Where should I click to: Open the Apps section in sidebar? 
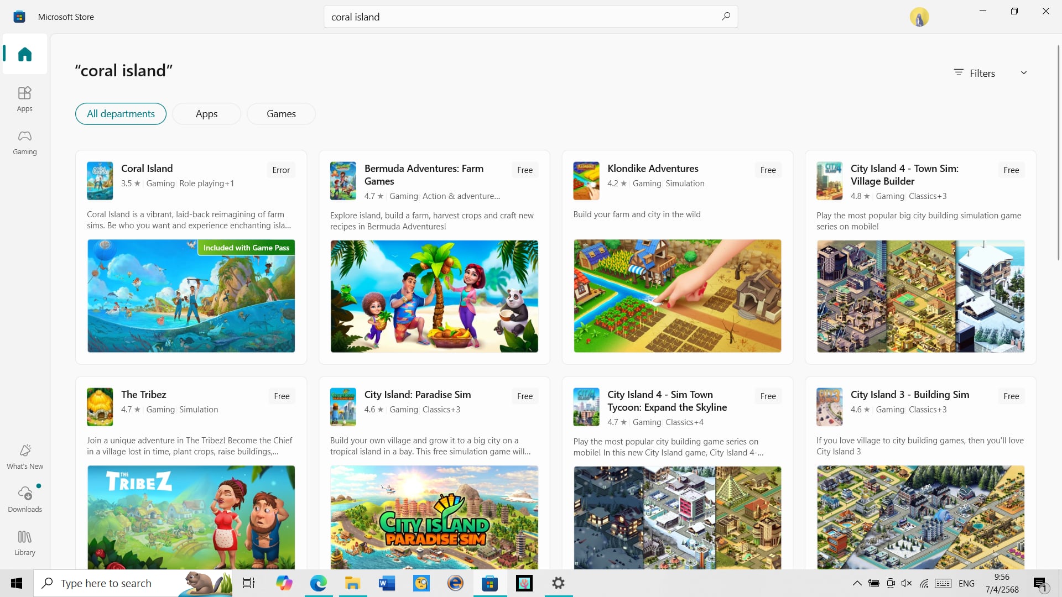pyautogui.click(x=25, y=99)
